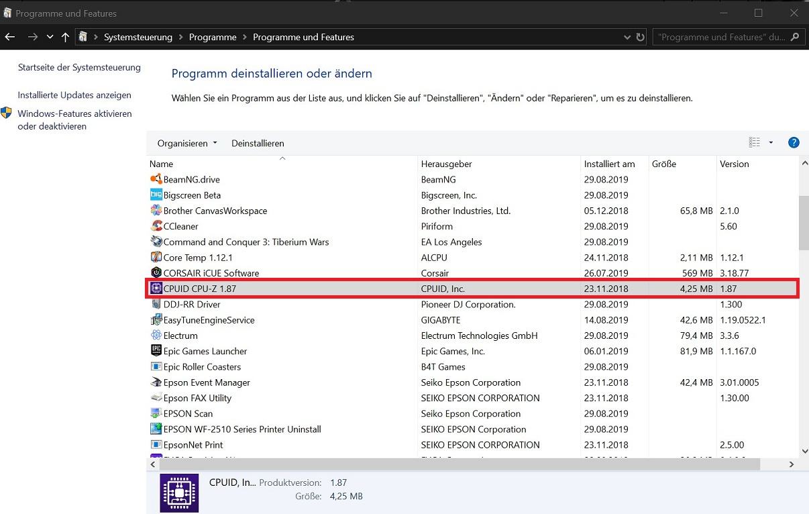
Task: Click the Epson Event Manager icon
Action: [x=156, y=382]
